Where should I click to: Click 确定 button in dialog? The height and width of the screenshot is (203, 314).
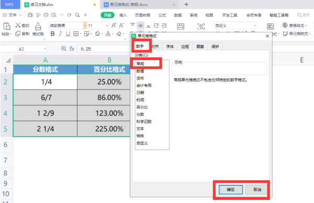click(x=230, y=189)
